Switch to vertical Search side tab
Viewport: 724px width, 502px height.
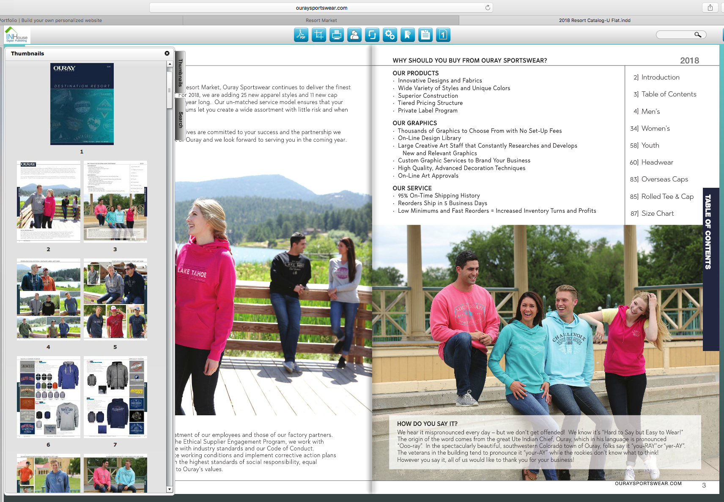[180, 120]
